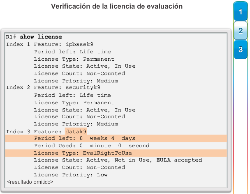Select highlighted EvalRightToUse license type line
Screen dimensions: 250x194
tap(116, 153)
